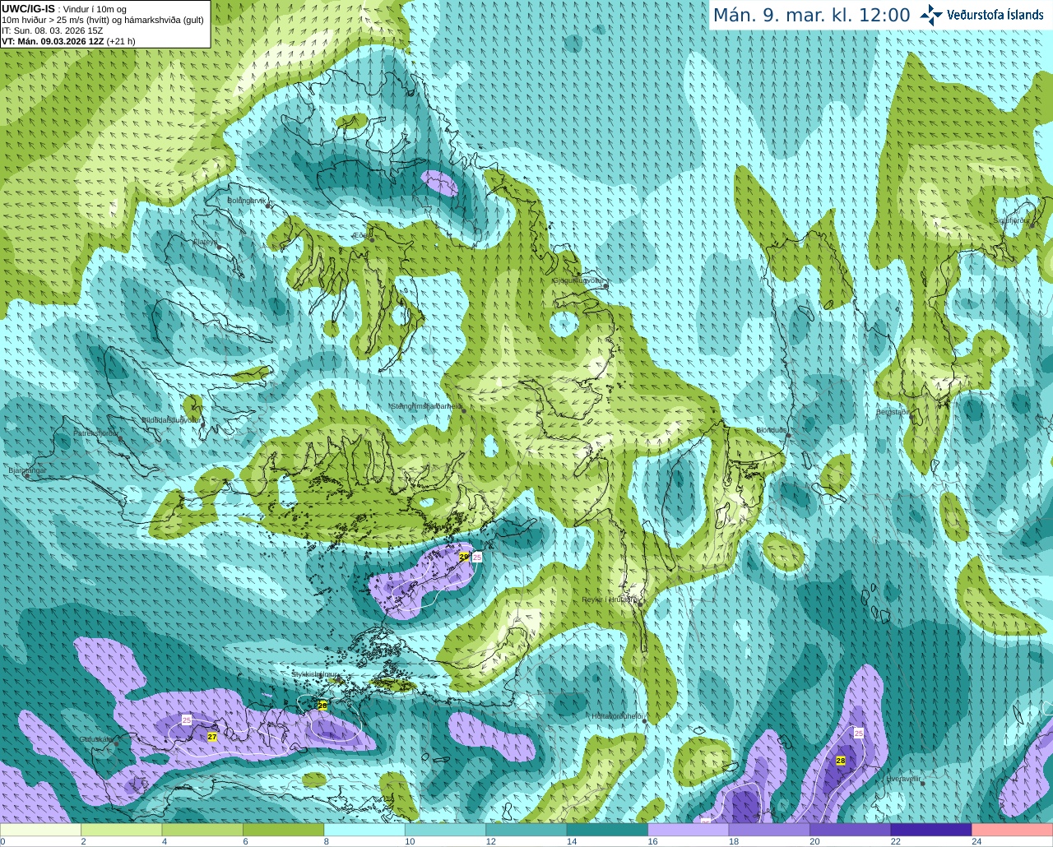Click white 25 contour label beside yellow 29
Screen dimensions: 1053x847
coord(477,557)
